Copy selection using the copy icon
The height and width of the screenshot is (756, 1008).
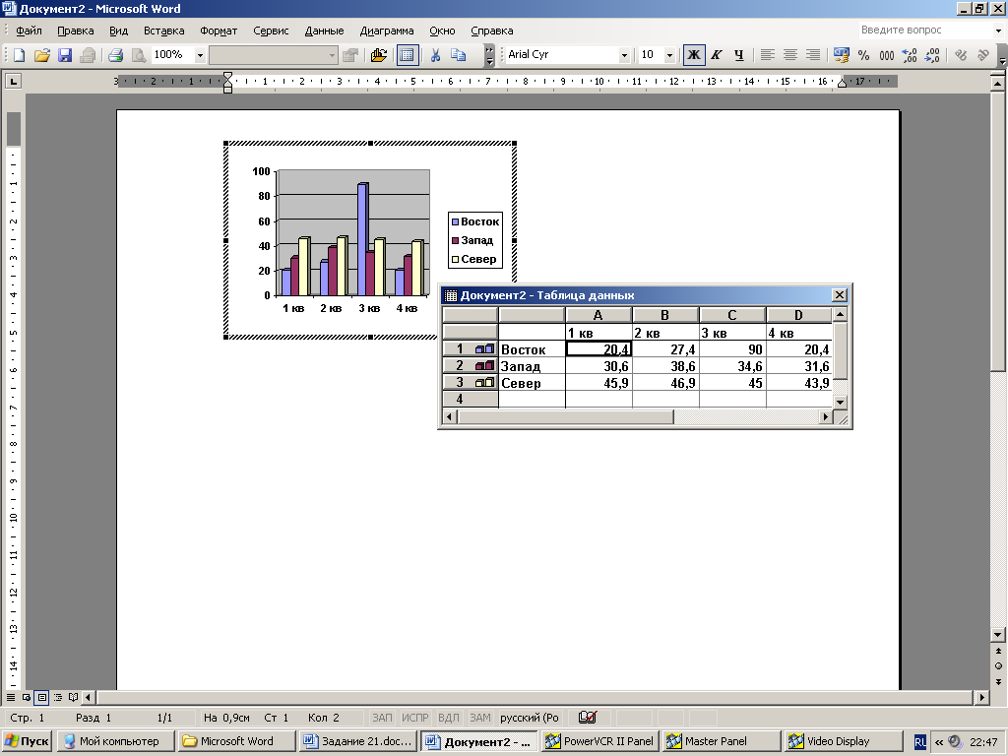pos(459,55)
